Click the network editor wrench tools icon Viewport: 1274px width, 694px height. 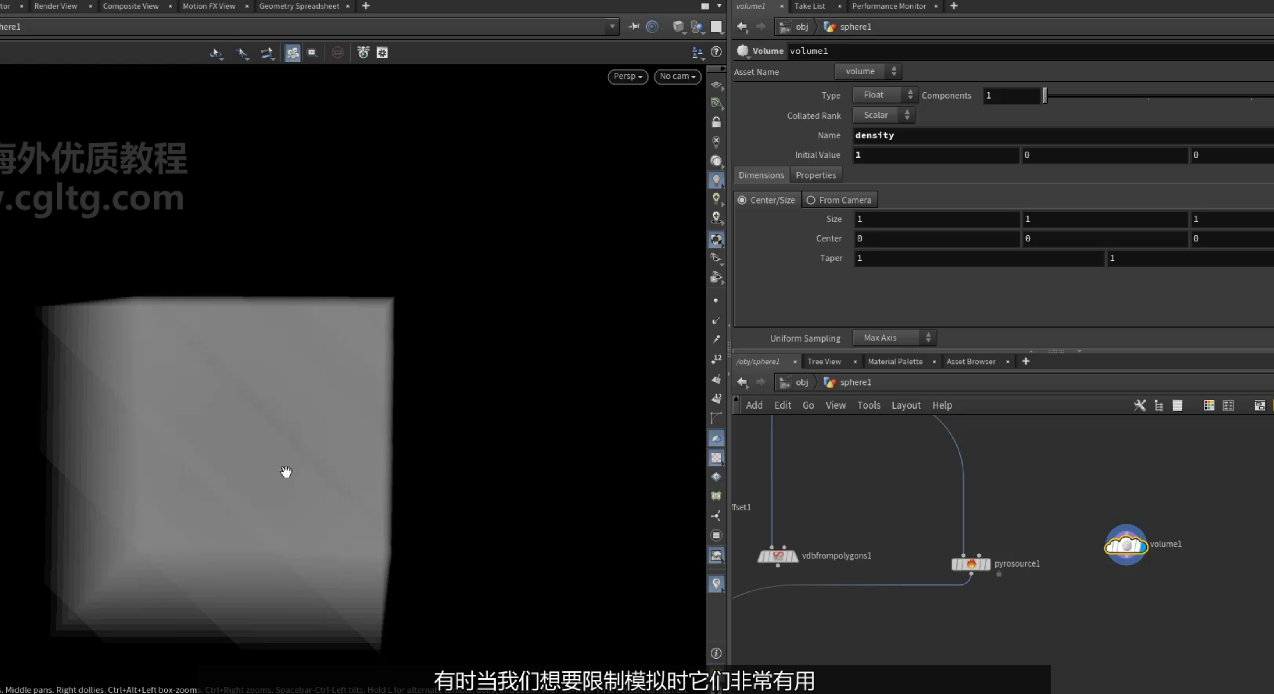point(1139,405)
